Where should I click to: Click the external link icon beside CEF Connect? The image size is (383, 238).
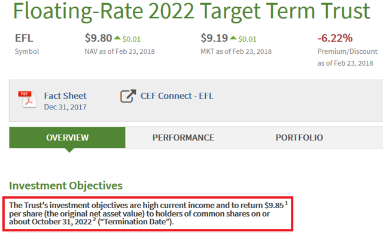pos(128,96)
